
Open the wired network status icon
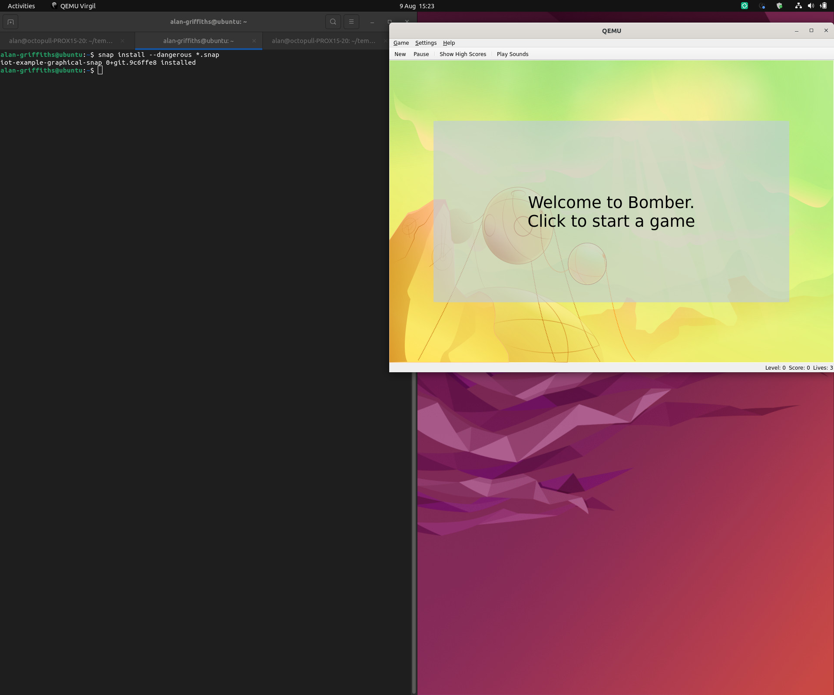[x=798, y=6]
